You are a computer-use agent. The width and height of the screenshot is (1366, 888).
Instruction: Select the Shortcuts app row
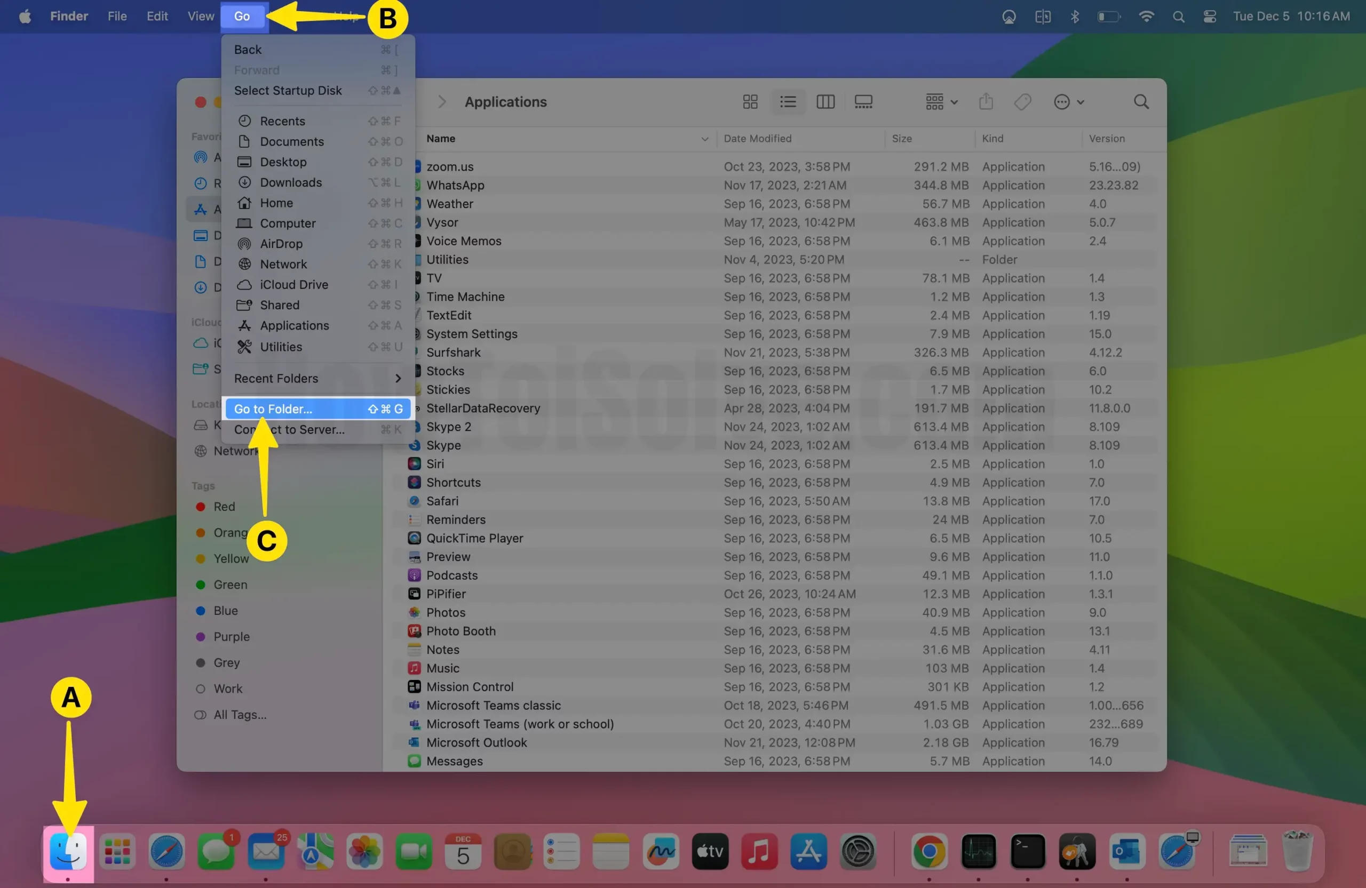coord(775,483)
